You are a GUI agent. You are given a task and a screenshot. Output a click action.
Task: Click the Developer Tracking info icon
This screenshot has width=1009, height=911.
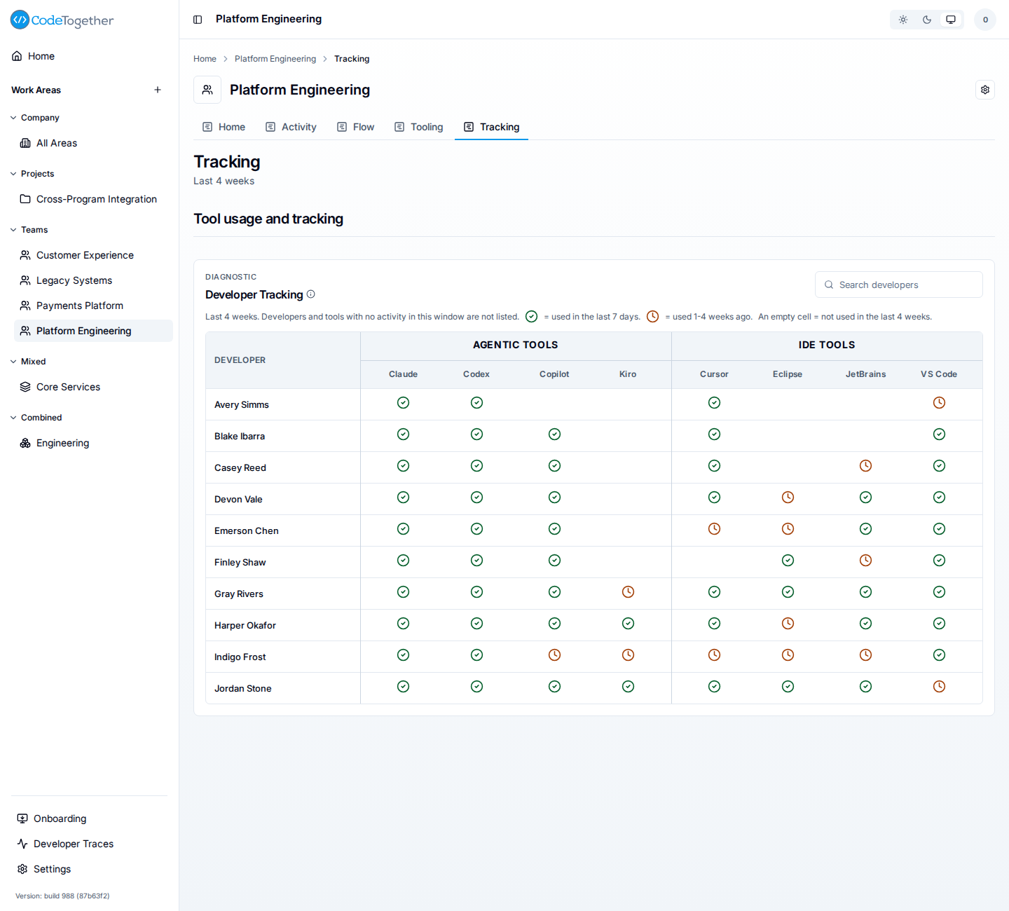click(311, 294)
